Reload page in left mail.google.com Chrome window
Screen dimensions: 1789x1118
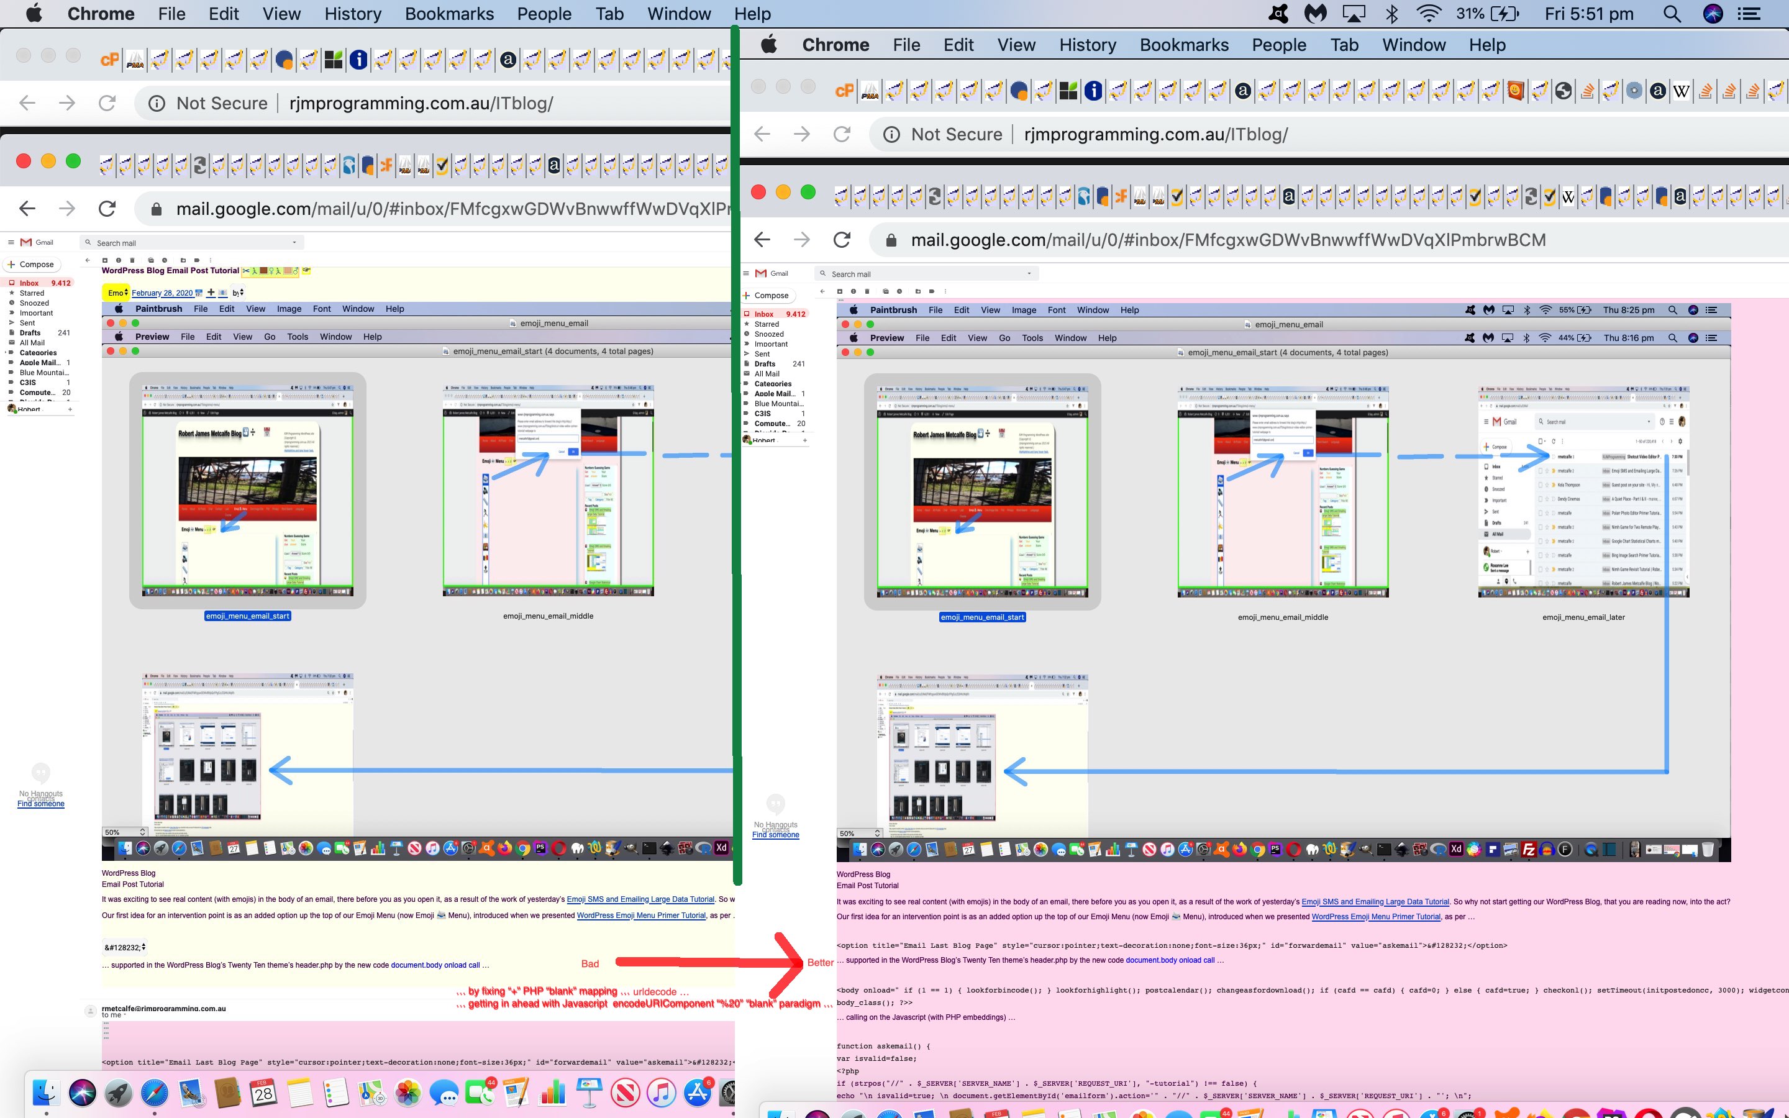click(x=107, y=209)
